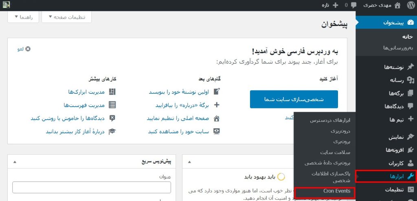Viewport: 417px width, 201px height.
Task: Select Cron Events flyout item
Action: point(337,191)
